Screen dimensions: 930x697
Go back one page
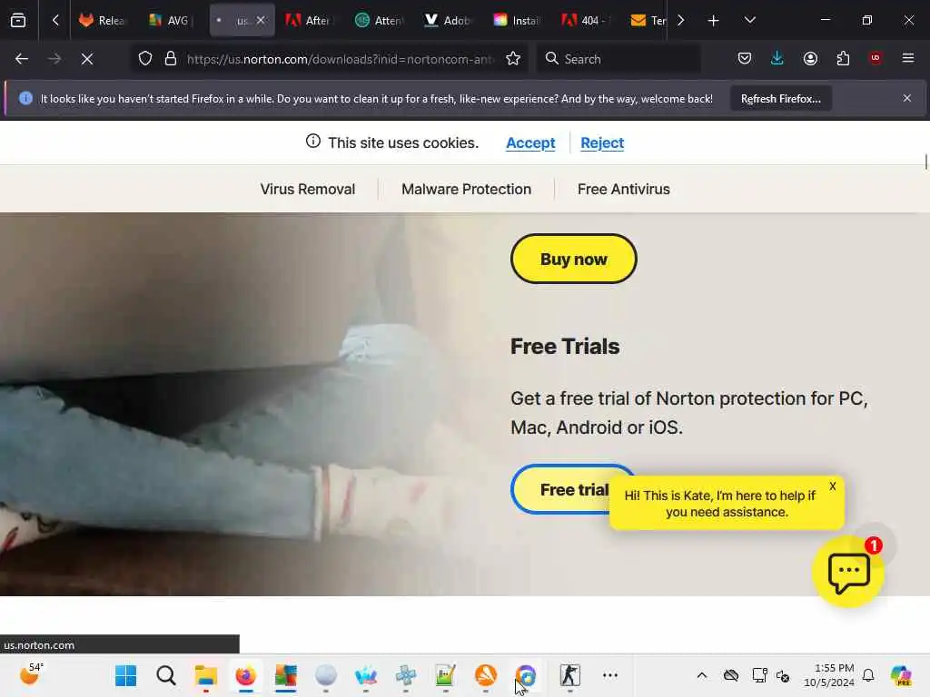coord(22,59)
